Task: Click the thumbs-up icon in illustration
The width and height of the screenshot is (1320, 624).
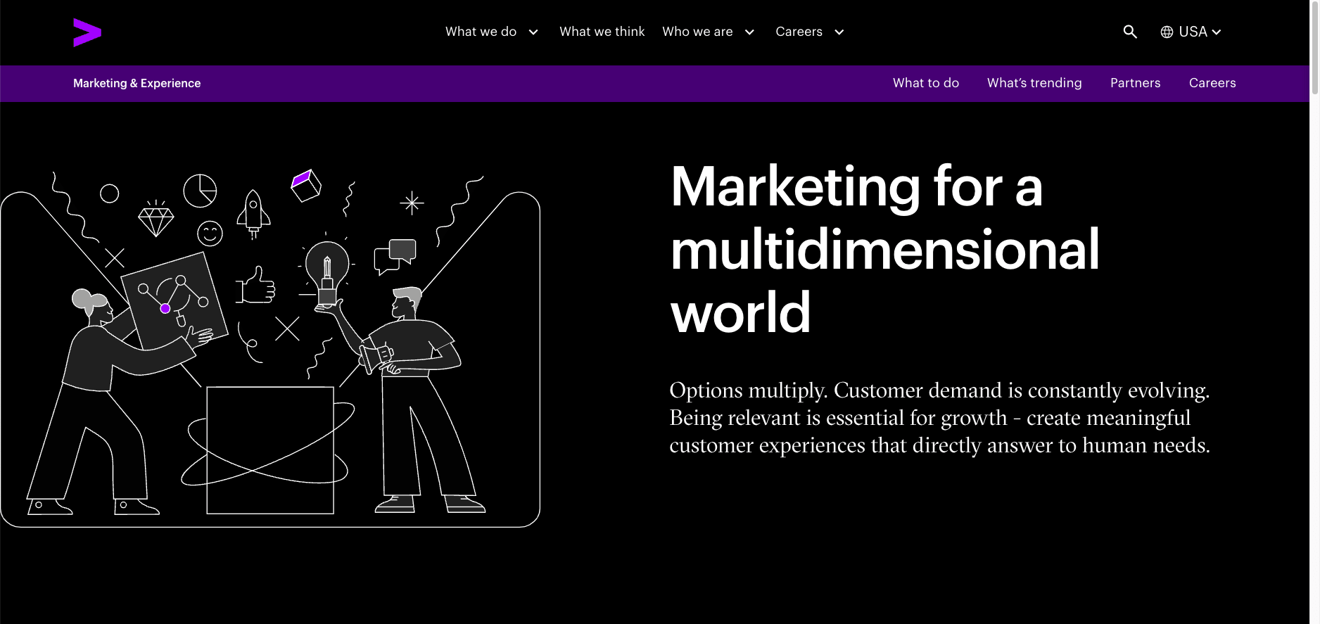Action: pyautogui.click(x=256, y=286)
